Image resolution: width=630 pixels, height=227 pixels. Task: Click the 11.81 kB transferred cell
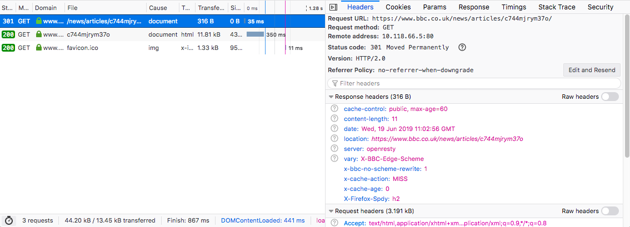pyautogui.click(x=208, y=34)
